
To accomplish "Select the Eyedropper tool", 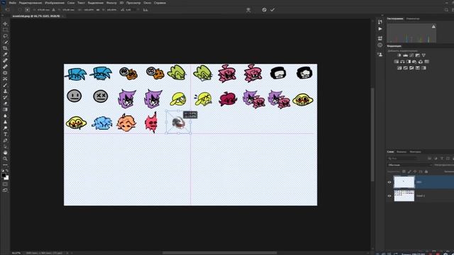I will [5, 55].
